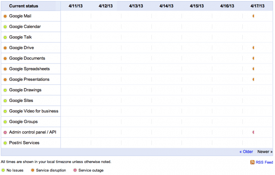Screen dimensions: 275x175
Task: Click the 4/12/13 date header
Action: 106,6
